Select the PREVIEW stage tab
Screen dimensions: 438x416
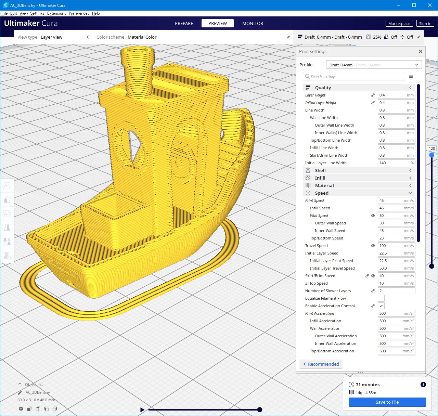click(x=218, y=23)
